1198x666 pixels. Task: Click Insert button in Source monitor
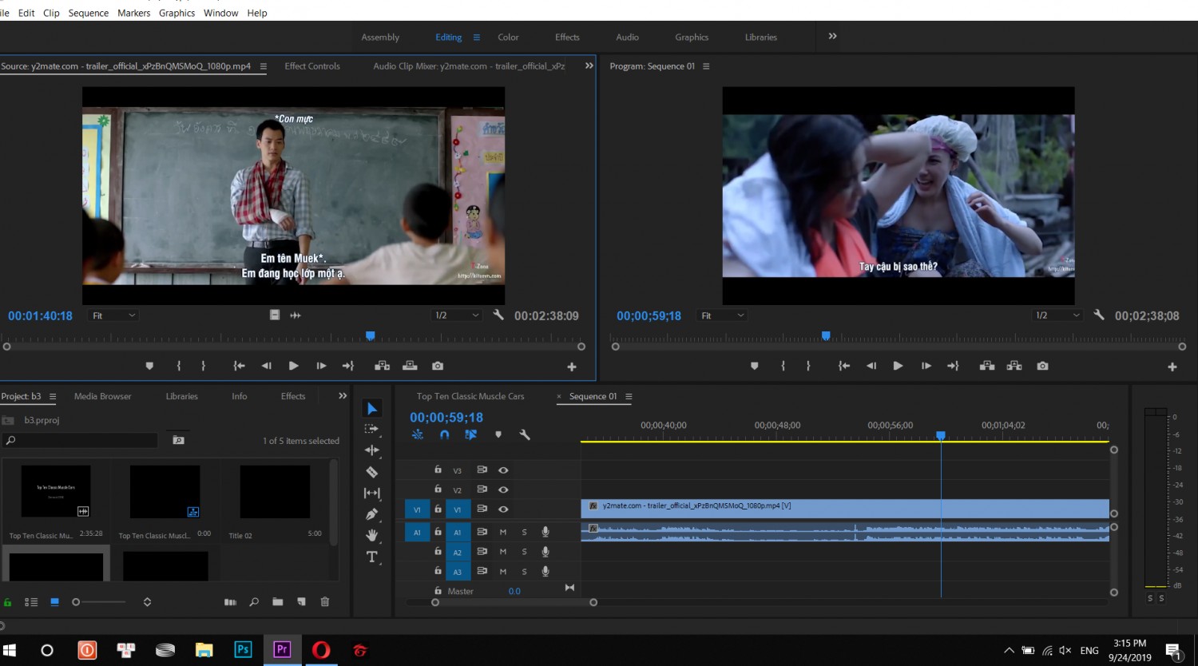(382, 366)
